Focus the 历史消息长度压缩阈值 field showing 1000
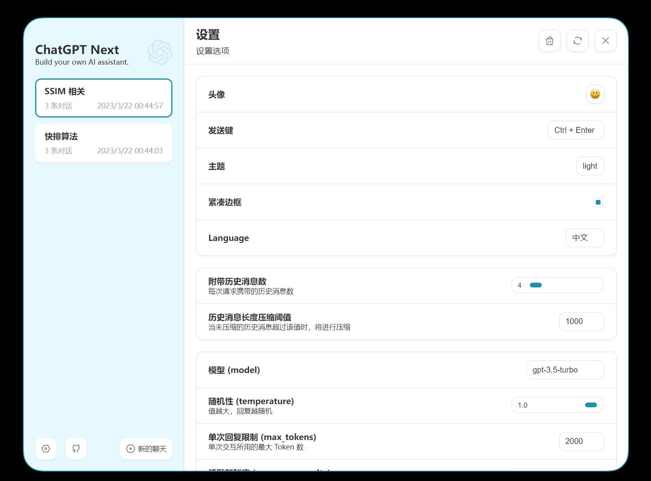Image resolution: width=651 pixels, height=481 pixels. tap(582, 321)
